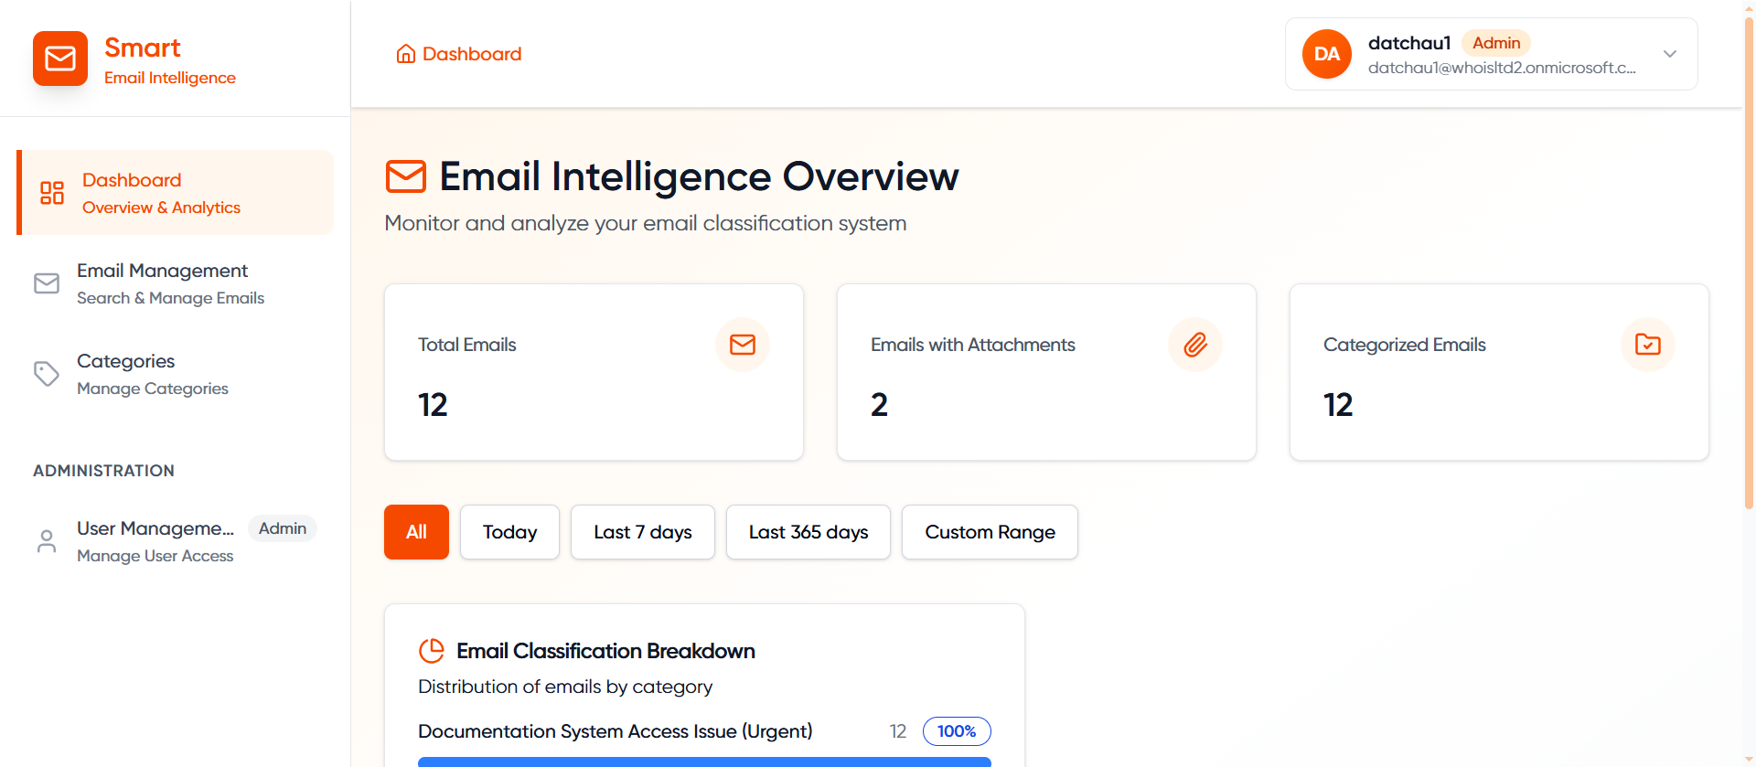
Task: Click the 100% percentage badge
Action: 956,731
